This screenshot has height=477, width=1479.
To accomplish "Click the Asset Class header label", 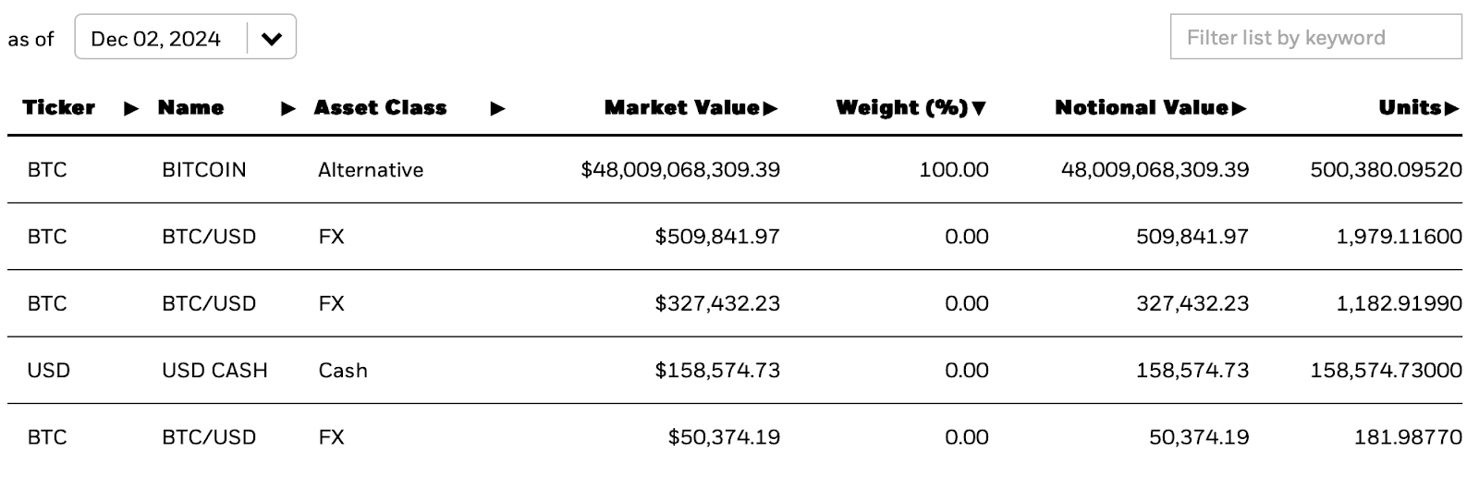I will point(380,108).
